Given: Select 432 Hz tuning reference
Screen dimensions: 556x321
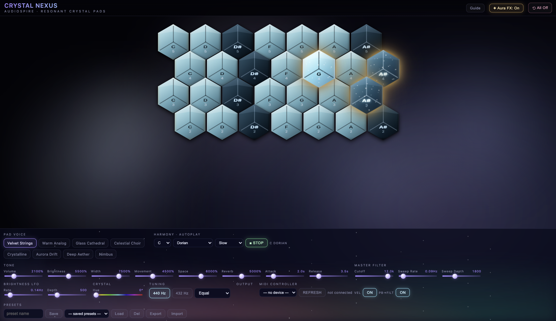Looking at the screenshot, I should [182, 293].
